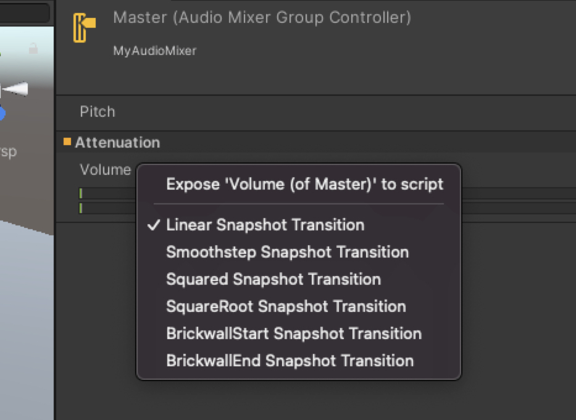576x420 pixels.
Task: Select Linear Snapshot Transition from the menu
Action: point(265,225)
